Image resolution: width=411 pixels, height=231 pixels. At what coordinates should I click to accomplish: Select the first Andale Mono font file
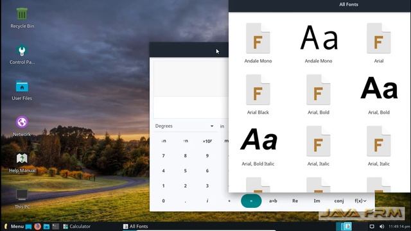258,43
